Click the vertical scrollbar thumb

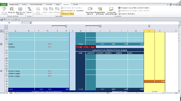(x=179, y=38)
